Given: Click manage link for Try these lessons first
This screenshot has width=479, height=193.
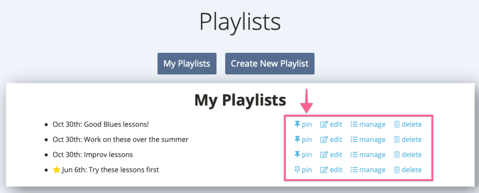Looking at the screenshot, I should [368, 170].
